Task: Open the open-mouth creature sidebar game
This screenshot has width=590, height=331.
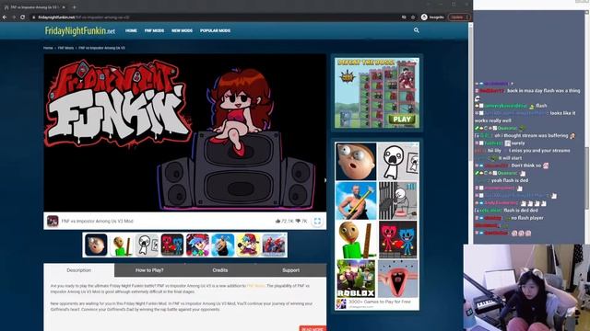Action: (398, 279)
